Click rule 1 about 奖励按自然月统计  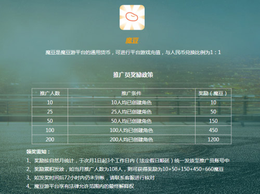[128, 161]
